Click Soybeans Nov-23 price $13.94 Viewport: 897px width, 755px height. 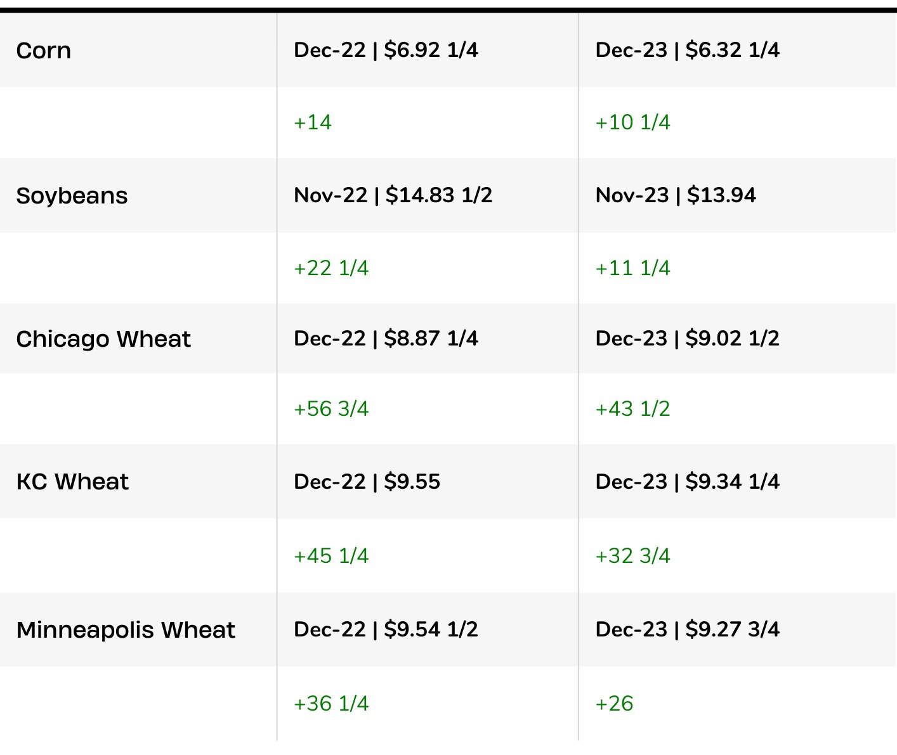coord(676,195)
